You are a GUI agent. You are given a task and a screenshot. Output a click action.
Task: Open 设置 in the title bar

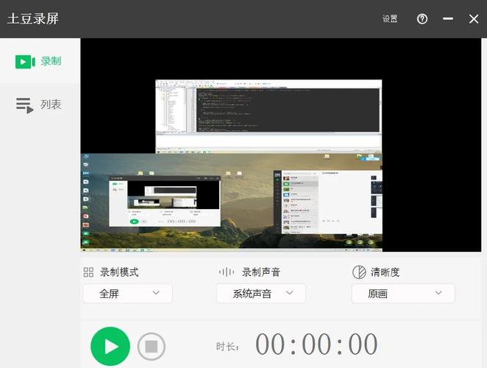390,19
